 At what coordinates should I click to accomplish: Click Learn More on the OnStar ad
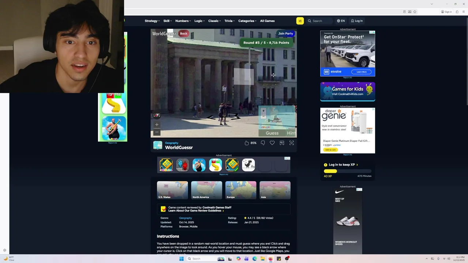362,72
